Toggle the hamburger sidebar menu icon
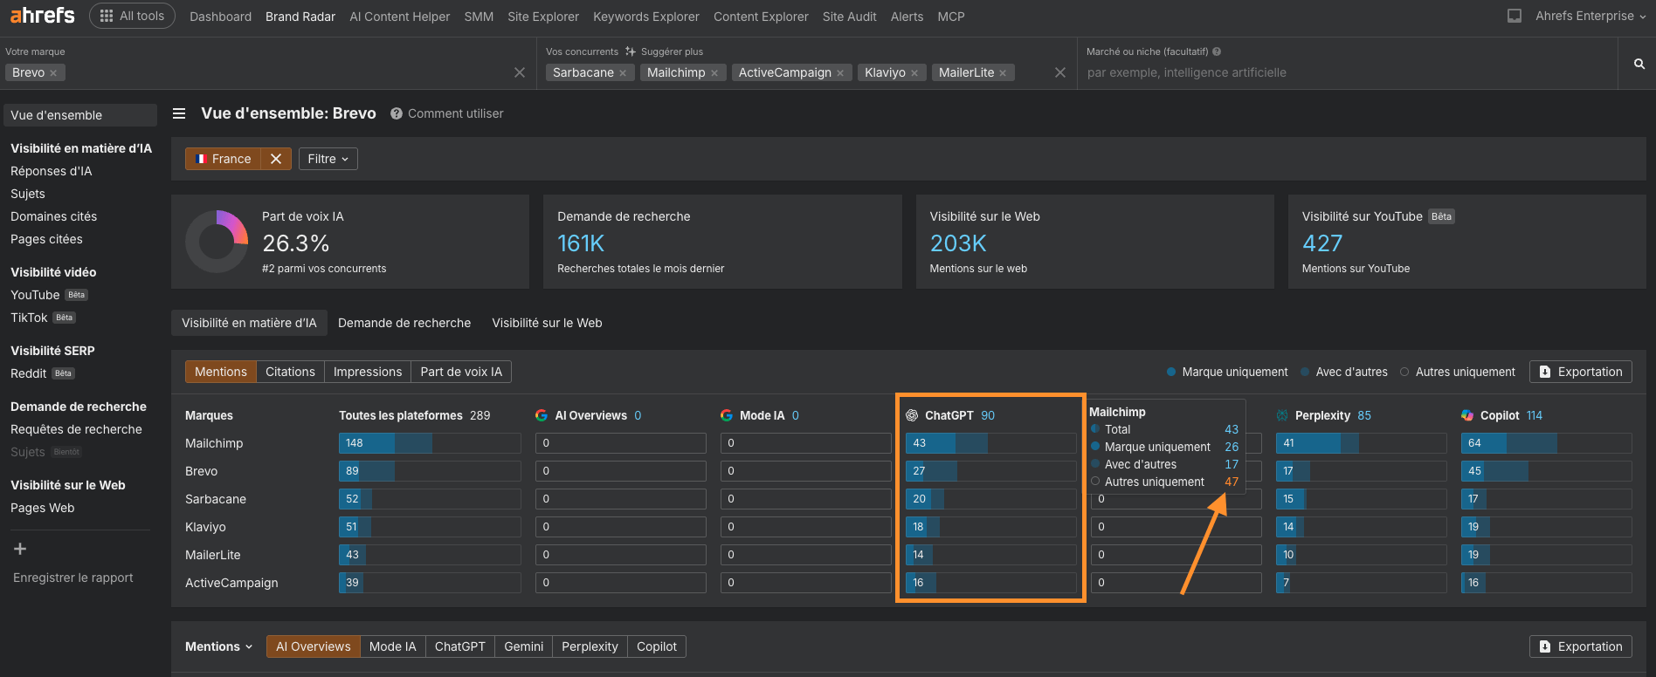The image size is (1656, 677). click(179, 113)
